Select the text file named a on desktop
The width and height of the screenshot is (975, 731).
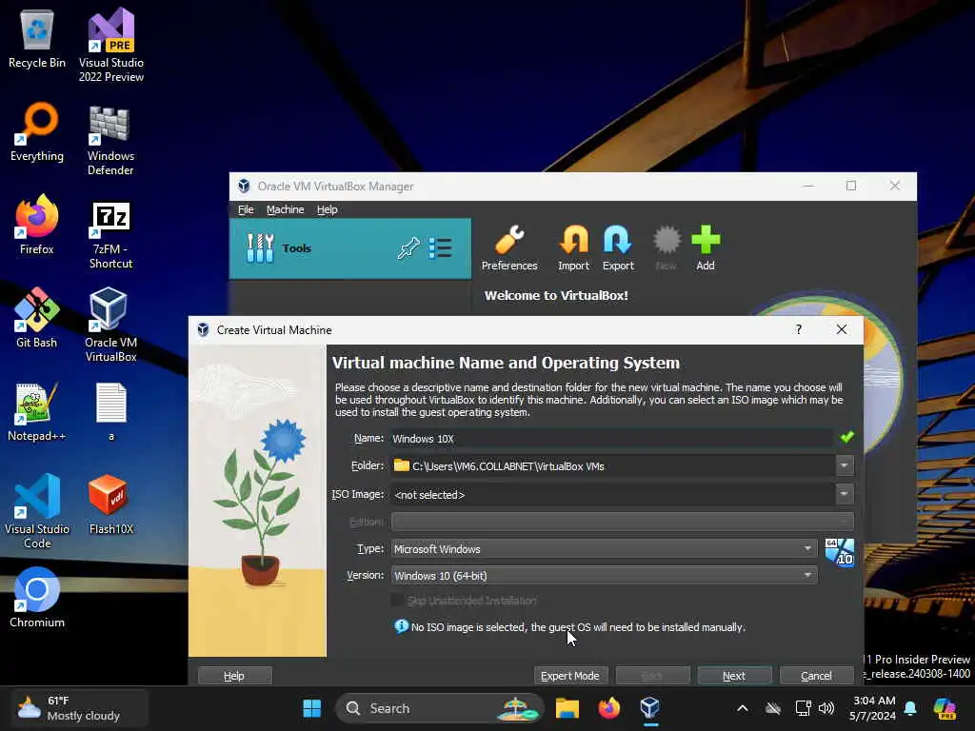tap(111, 412)
